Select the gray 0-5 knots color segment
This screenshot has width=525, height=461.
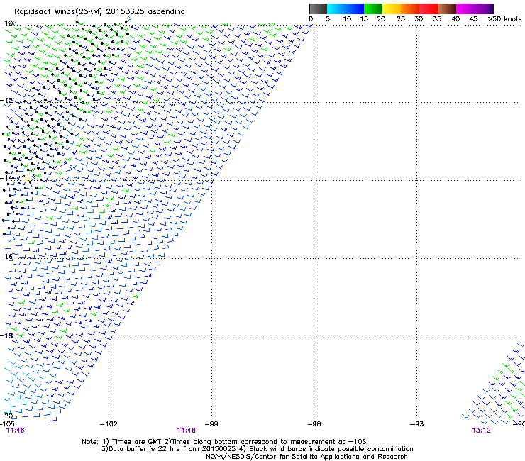click(x=318, y=9)
